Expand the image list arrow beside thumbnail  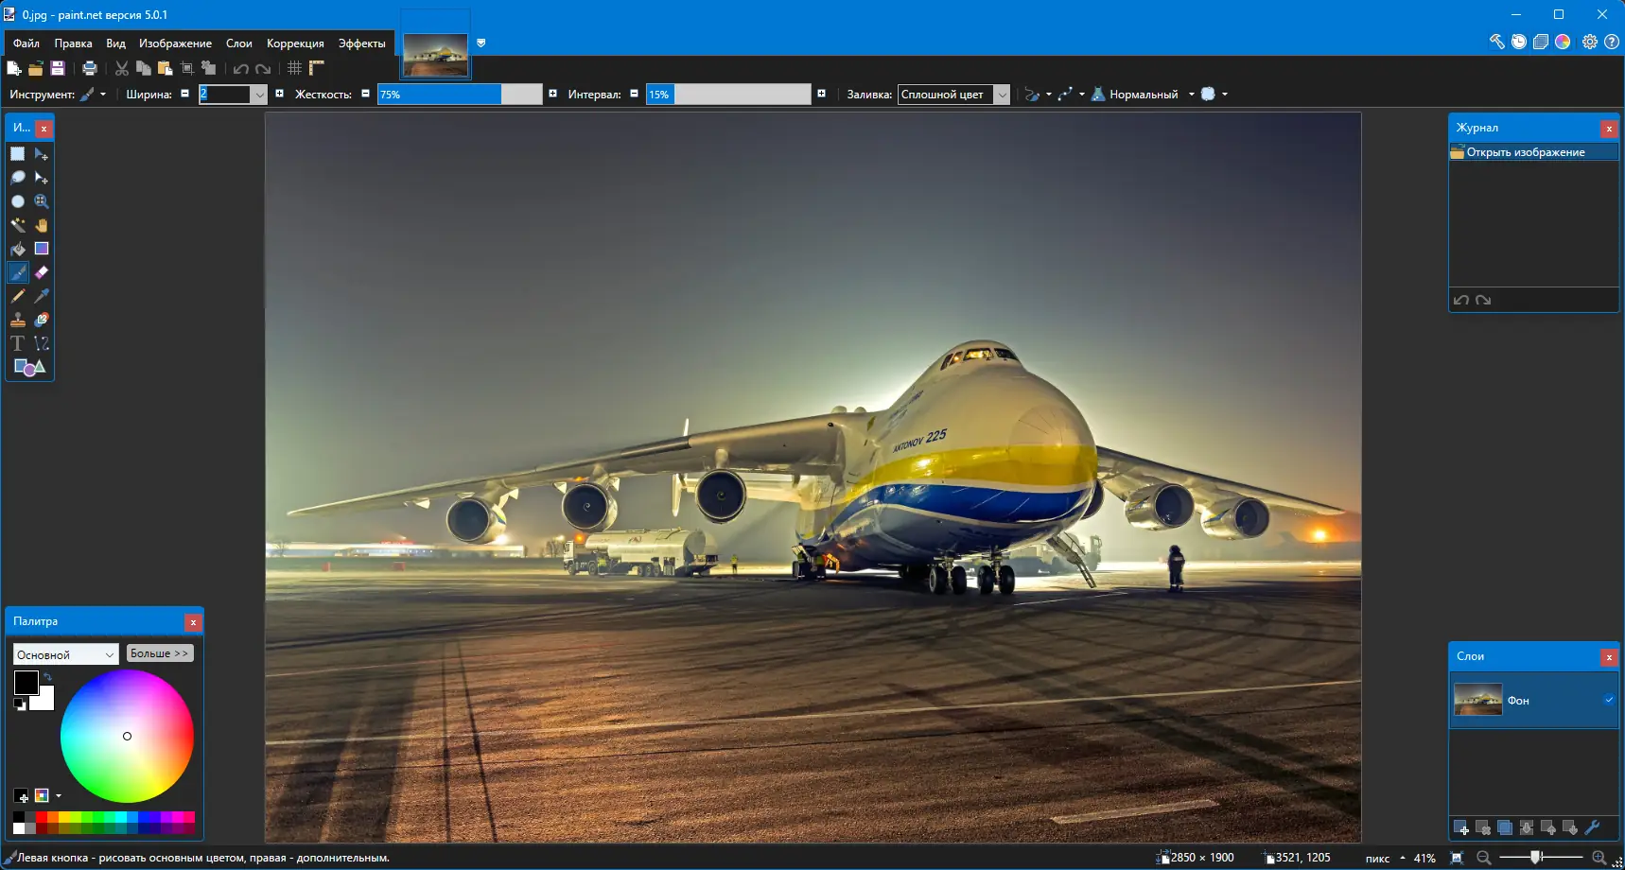pyautogui.click(x=481, y=43)
